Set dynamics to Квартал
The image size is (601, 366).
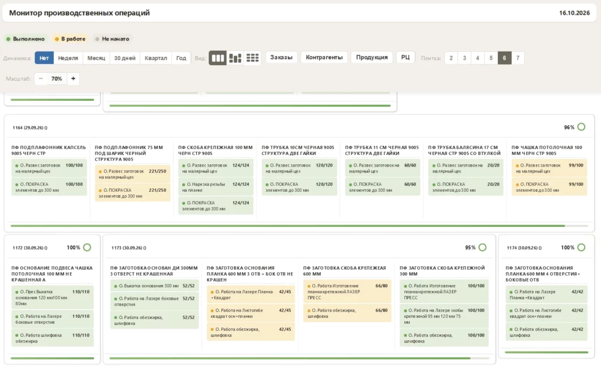point(156,58)
